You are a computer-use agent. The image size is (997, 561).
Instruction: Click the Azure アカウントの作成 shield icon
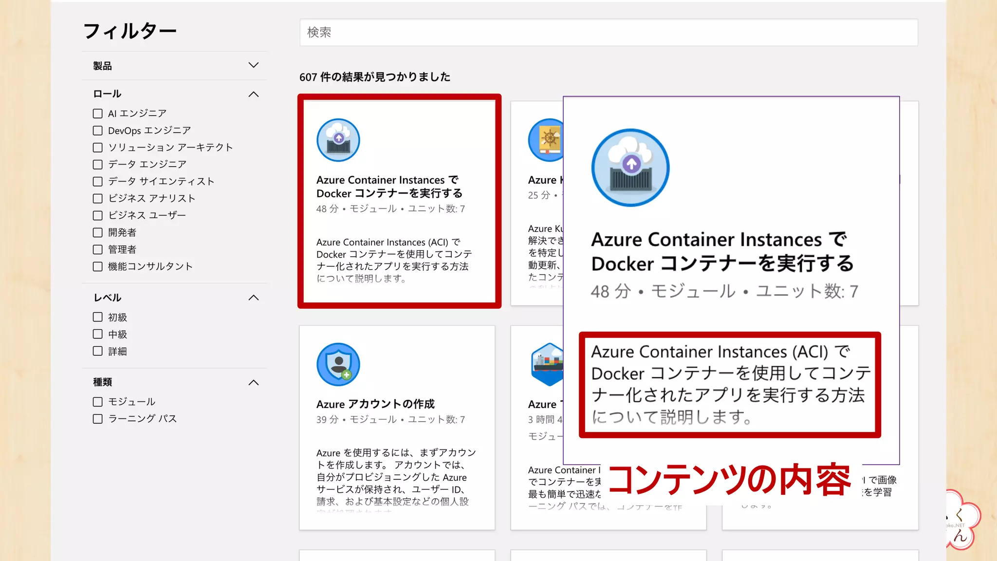click(x=338, y=364)
